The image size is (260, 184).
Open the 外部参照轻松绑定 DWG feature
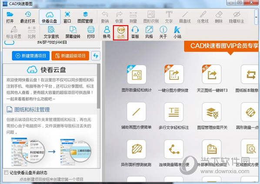point(212,149)
